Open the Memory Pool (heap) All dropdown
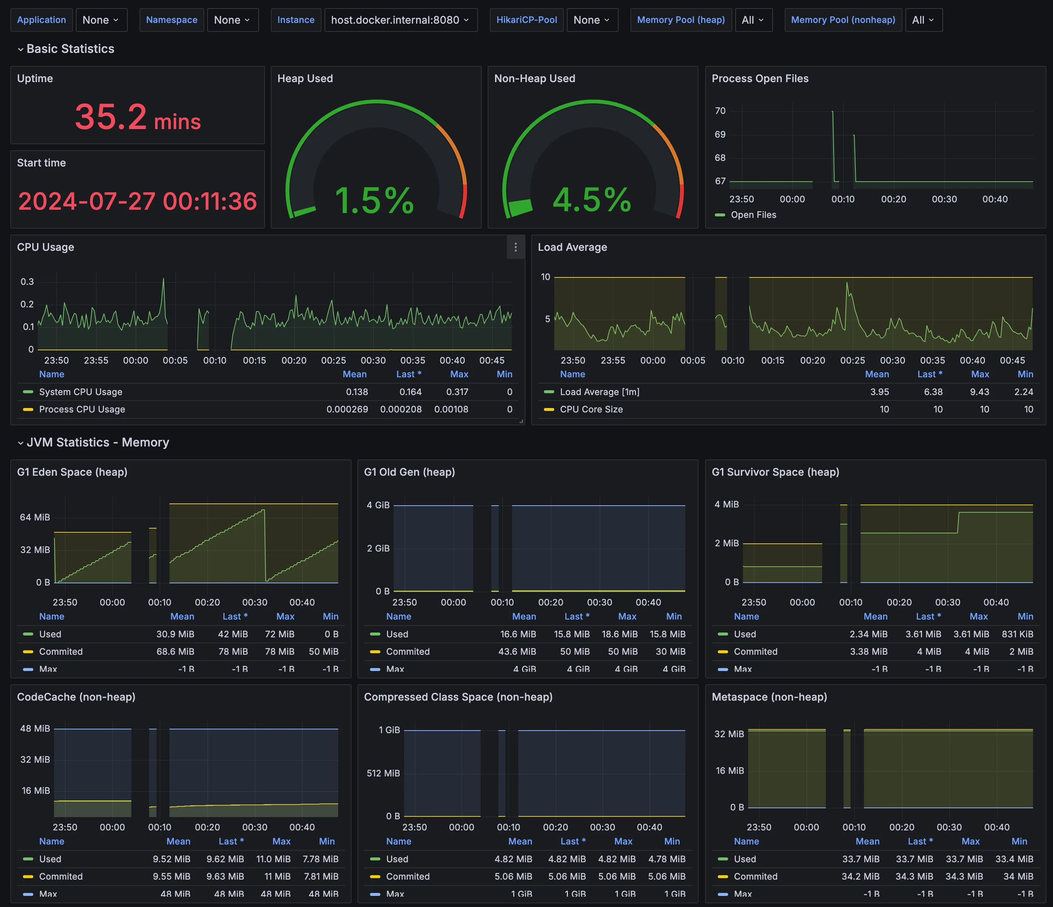 [x=753, y=20]
